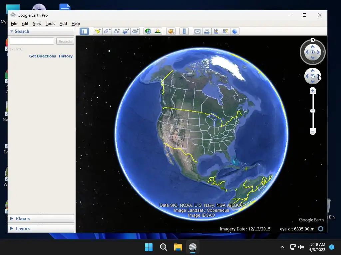Click the Imagery Date 12/13/2015 text
Viewport: 341px width, 255px height.
point(245,229)
